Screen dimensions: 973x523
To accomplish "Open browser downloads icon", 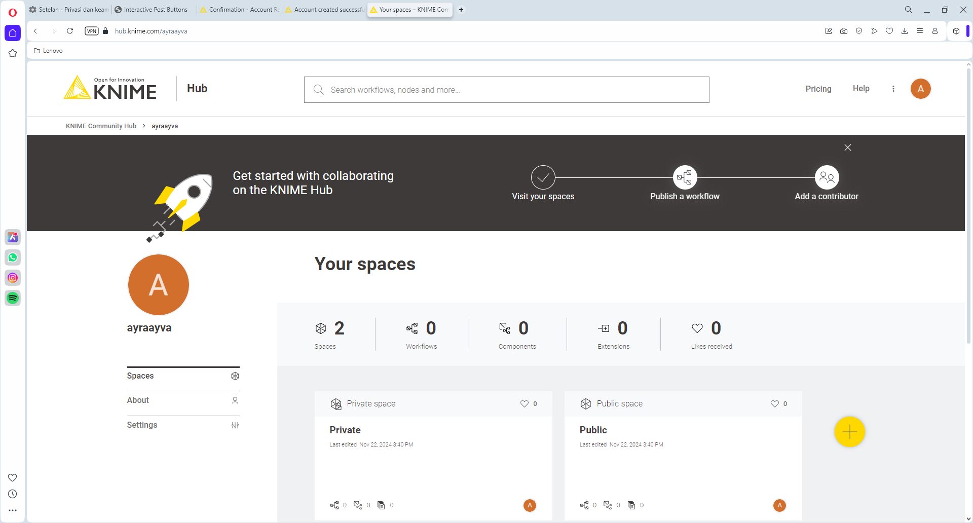I will pyautogui.click(x=905, y=31).
